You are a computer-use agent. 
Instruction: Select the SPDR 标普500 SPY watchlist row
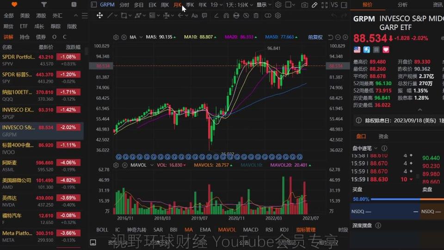[42, 78]
